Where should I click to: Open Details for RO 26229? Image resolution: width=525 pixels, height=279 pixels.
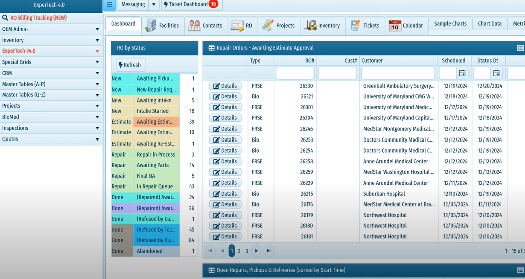coord(225,183)
